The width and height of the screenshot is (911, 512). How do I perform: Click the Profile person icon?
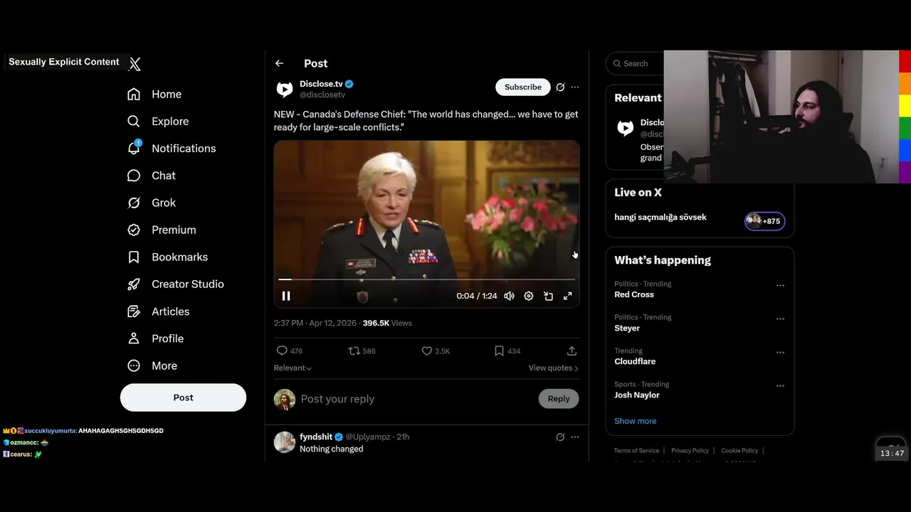134,338
